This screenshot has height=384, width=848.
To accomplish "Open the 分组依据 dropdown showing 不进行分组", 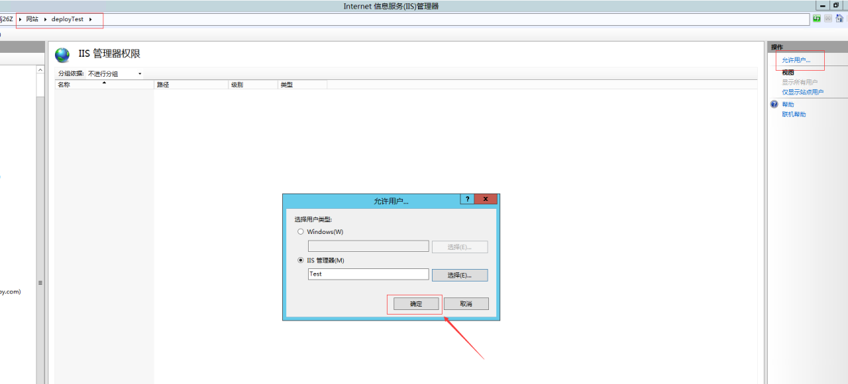I will [x=115, y=73].
